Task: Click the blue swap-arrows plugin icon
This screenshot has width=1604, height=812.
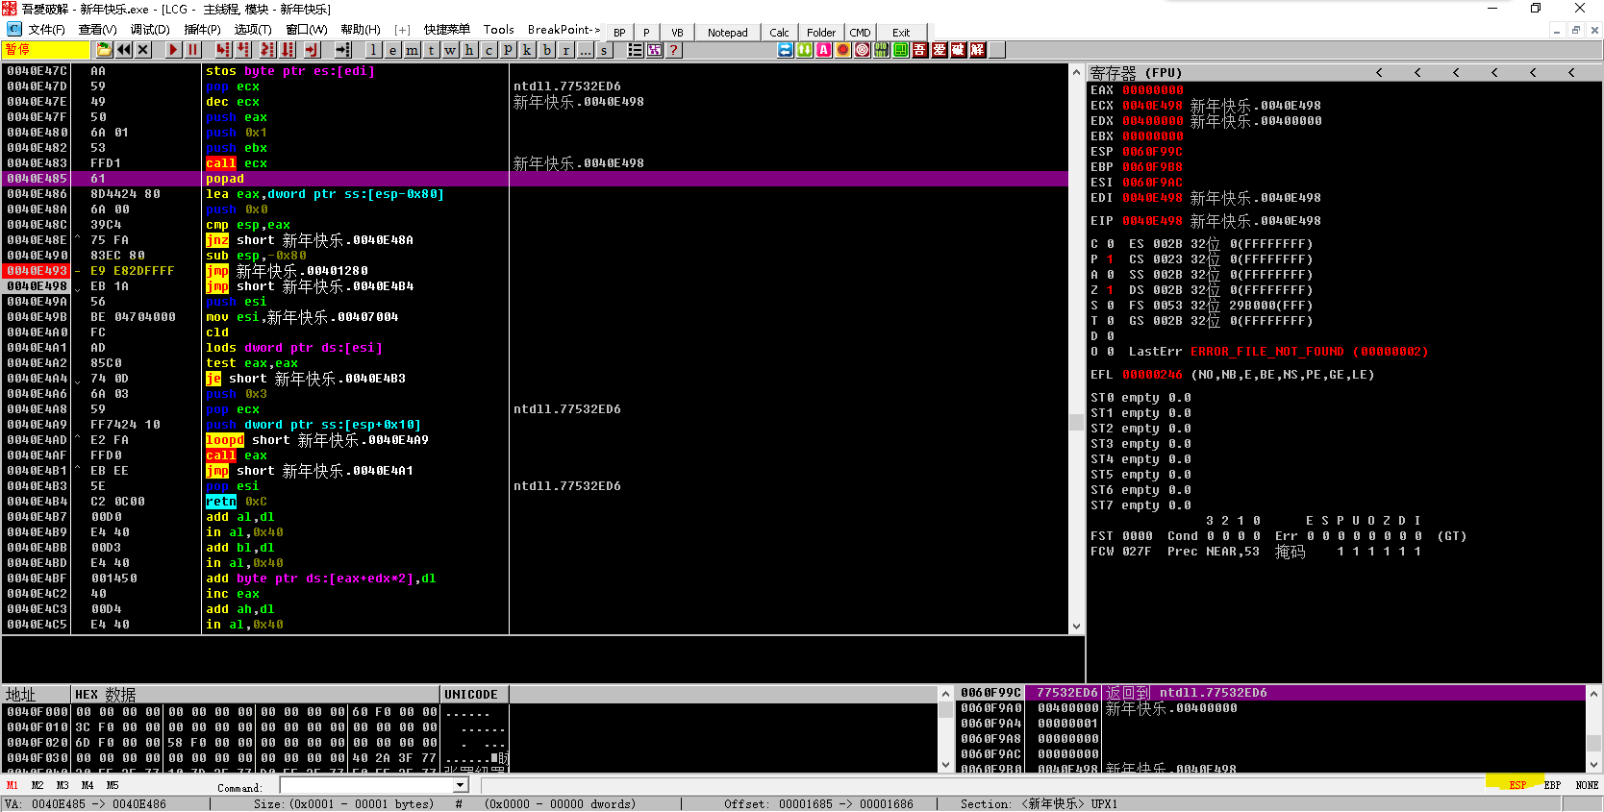Action: (786, 50)
